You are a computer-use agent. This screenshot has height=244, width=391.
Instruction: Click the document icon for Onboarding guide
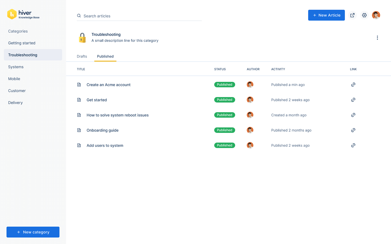pyautogui.click(x=79, y=130)
